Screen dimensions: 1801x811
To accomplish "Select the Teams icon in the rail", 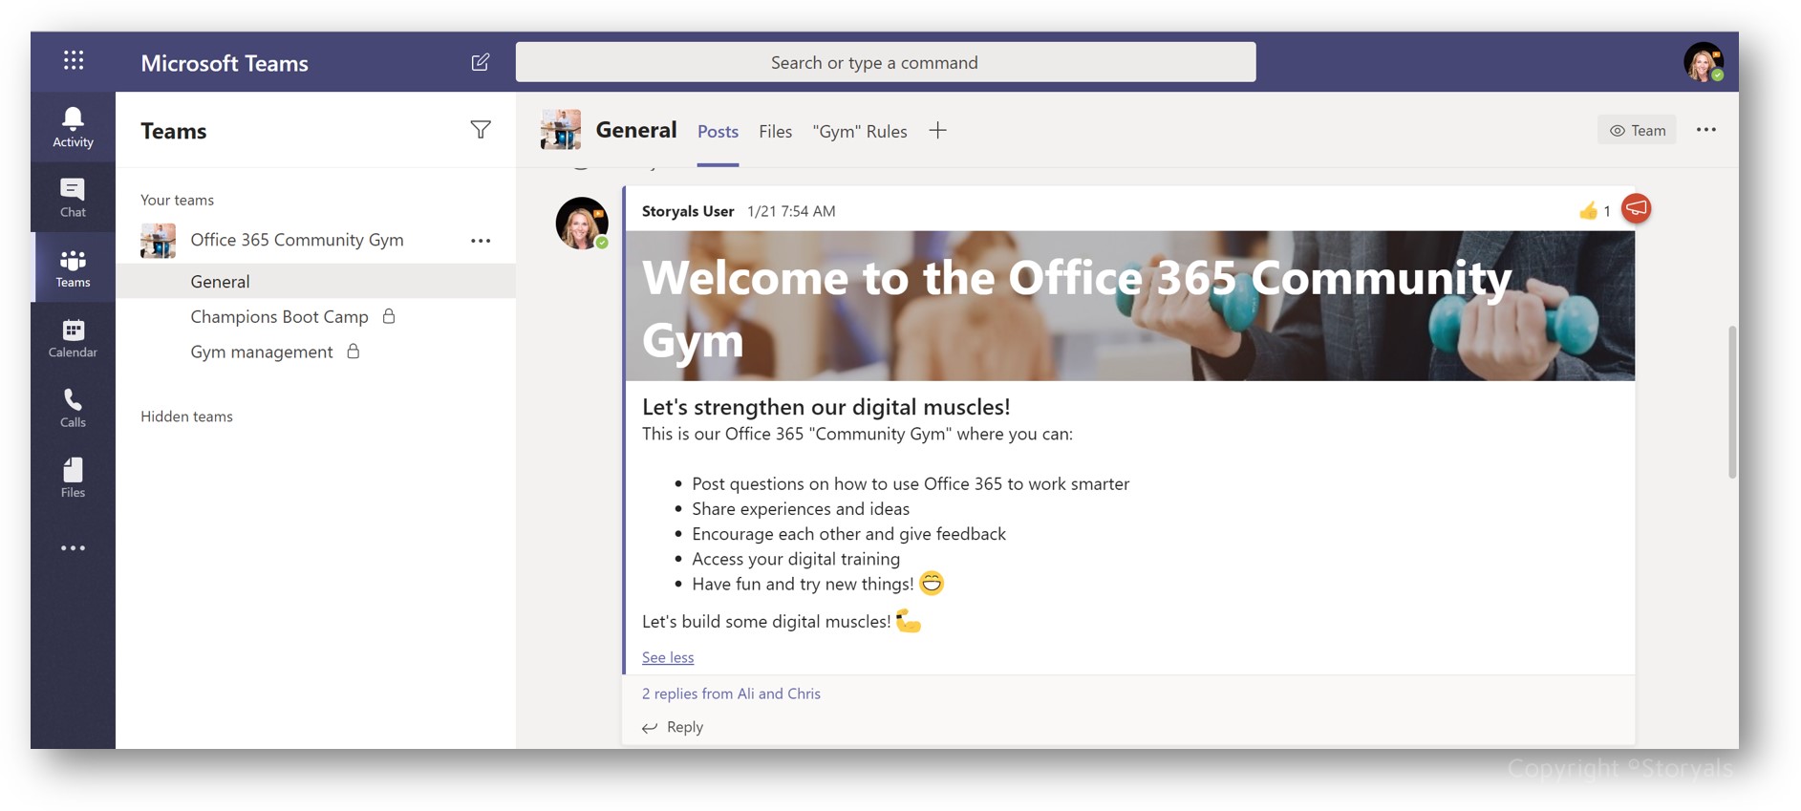I will [73, 268].
